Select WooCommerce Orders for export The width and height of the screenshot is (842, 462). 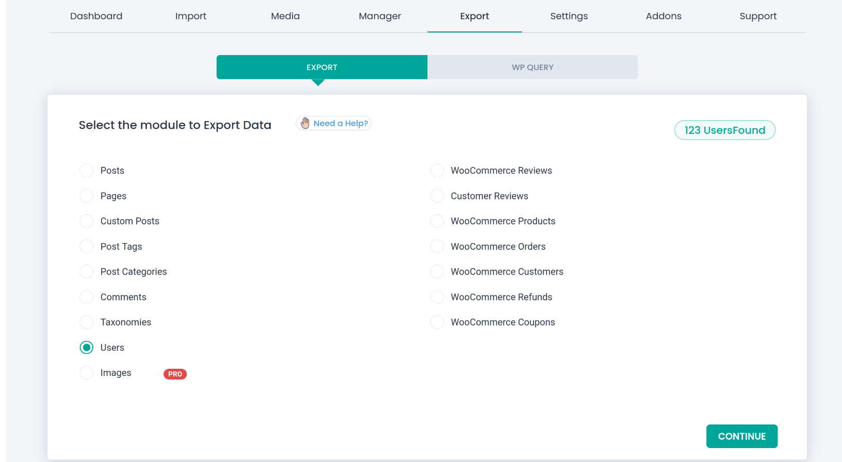(x=437, y=246)
